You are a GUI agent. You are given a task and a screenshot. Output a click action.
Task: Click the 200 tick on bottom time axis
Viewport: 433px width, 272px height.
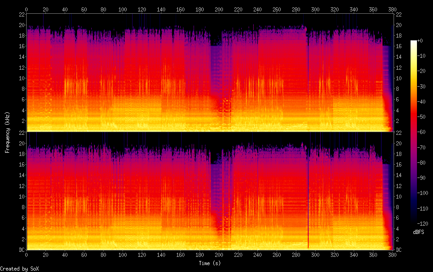coord(219,255)
